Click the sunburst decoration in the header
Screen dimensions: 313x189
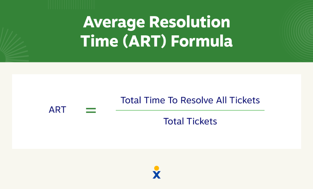(13, 46)
